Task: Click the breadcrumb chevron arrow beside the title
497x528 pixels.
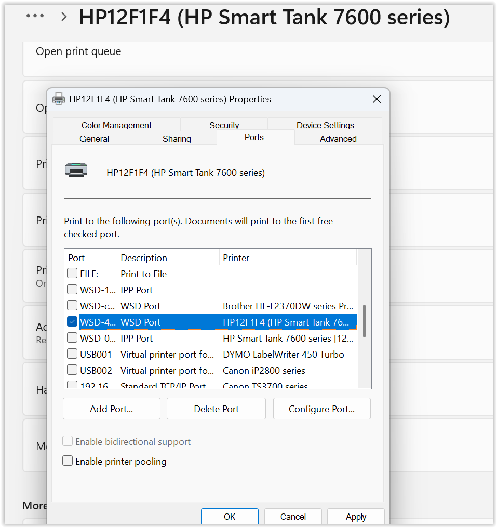Action: coord(64,17)
